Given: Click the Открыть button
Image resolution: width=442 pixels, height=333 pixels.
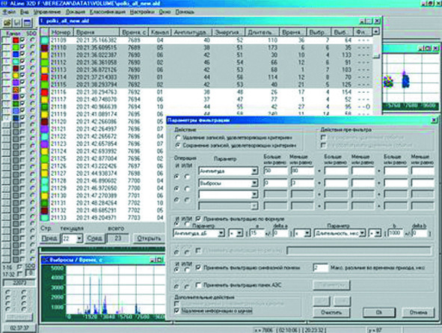Looking at the screenshot, I should click(x=149, y=239).
